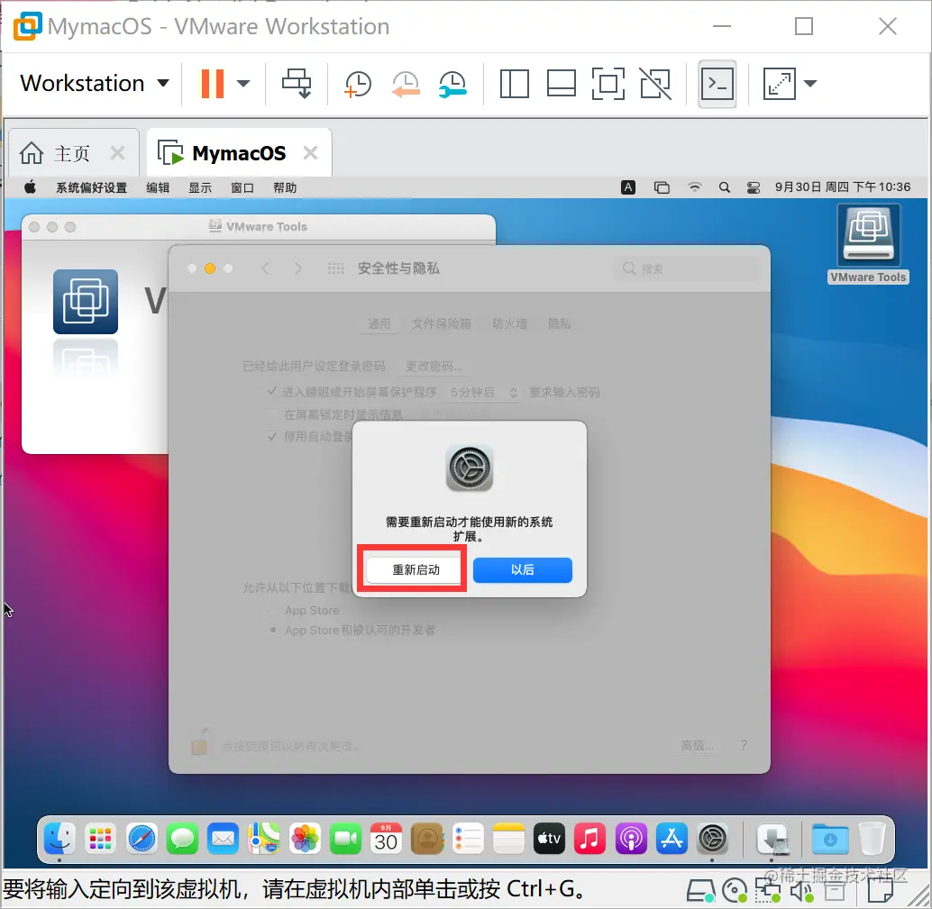Launch Safari from the dock
The height and width of the screenshot is (909, 932).
[142, 839]
